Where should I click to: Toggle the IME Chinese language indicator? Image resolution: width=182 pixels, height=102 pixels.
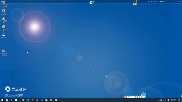coord(166,100)
